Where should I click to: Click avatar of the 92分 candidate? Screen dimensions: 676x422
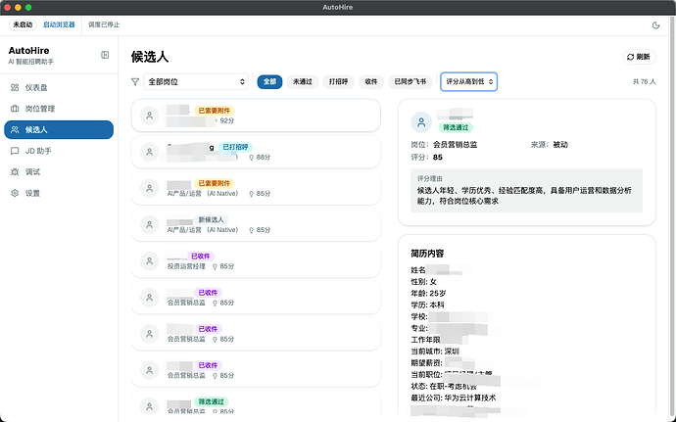149,116
